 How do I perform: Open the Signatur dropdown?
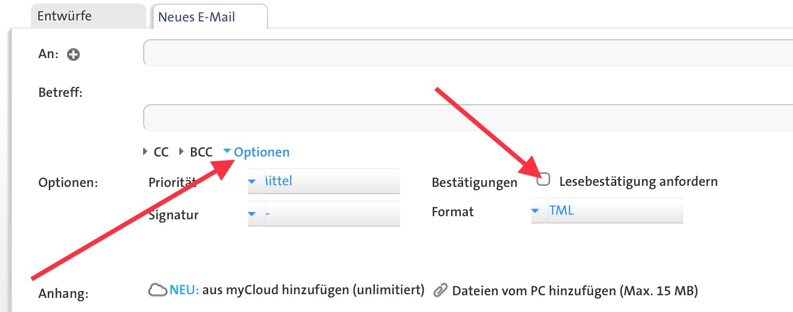pos(252,214)
